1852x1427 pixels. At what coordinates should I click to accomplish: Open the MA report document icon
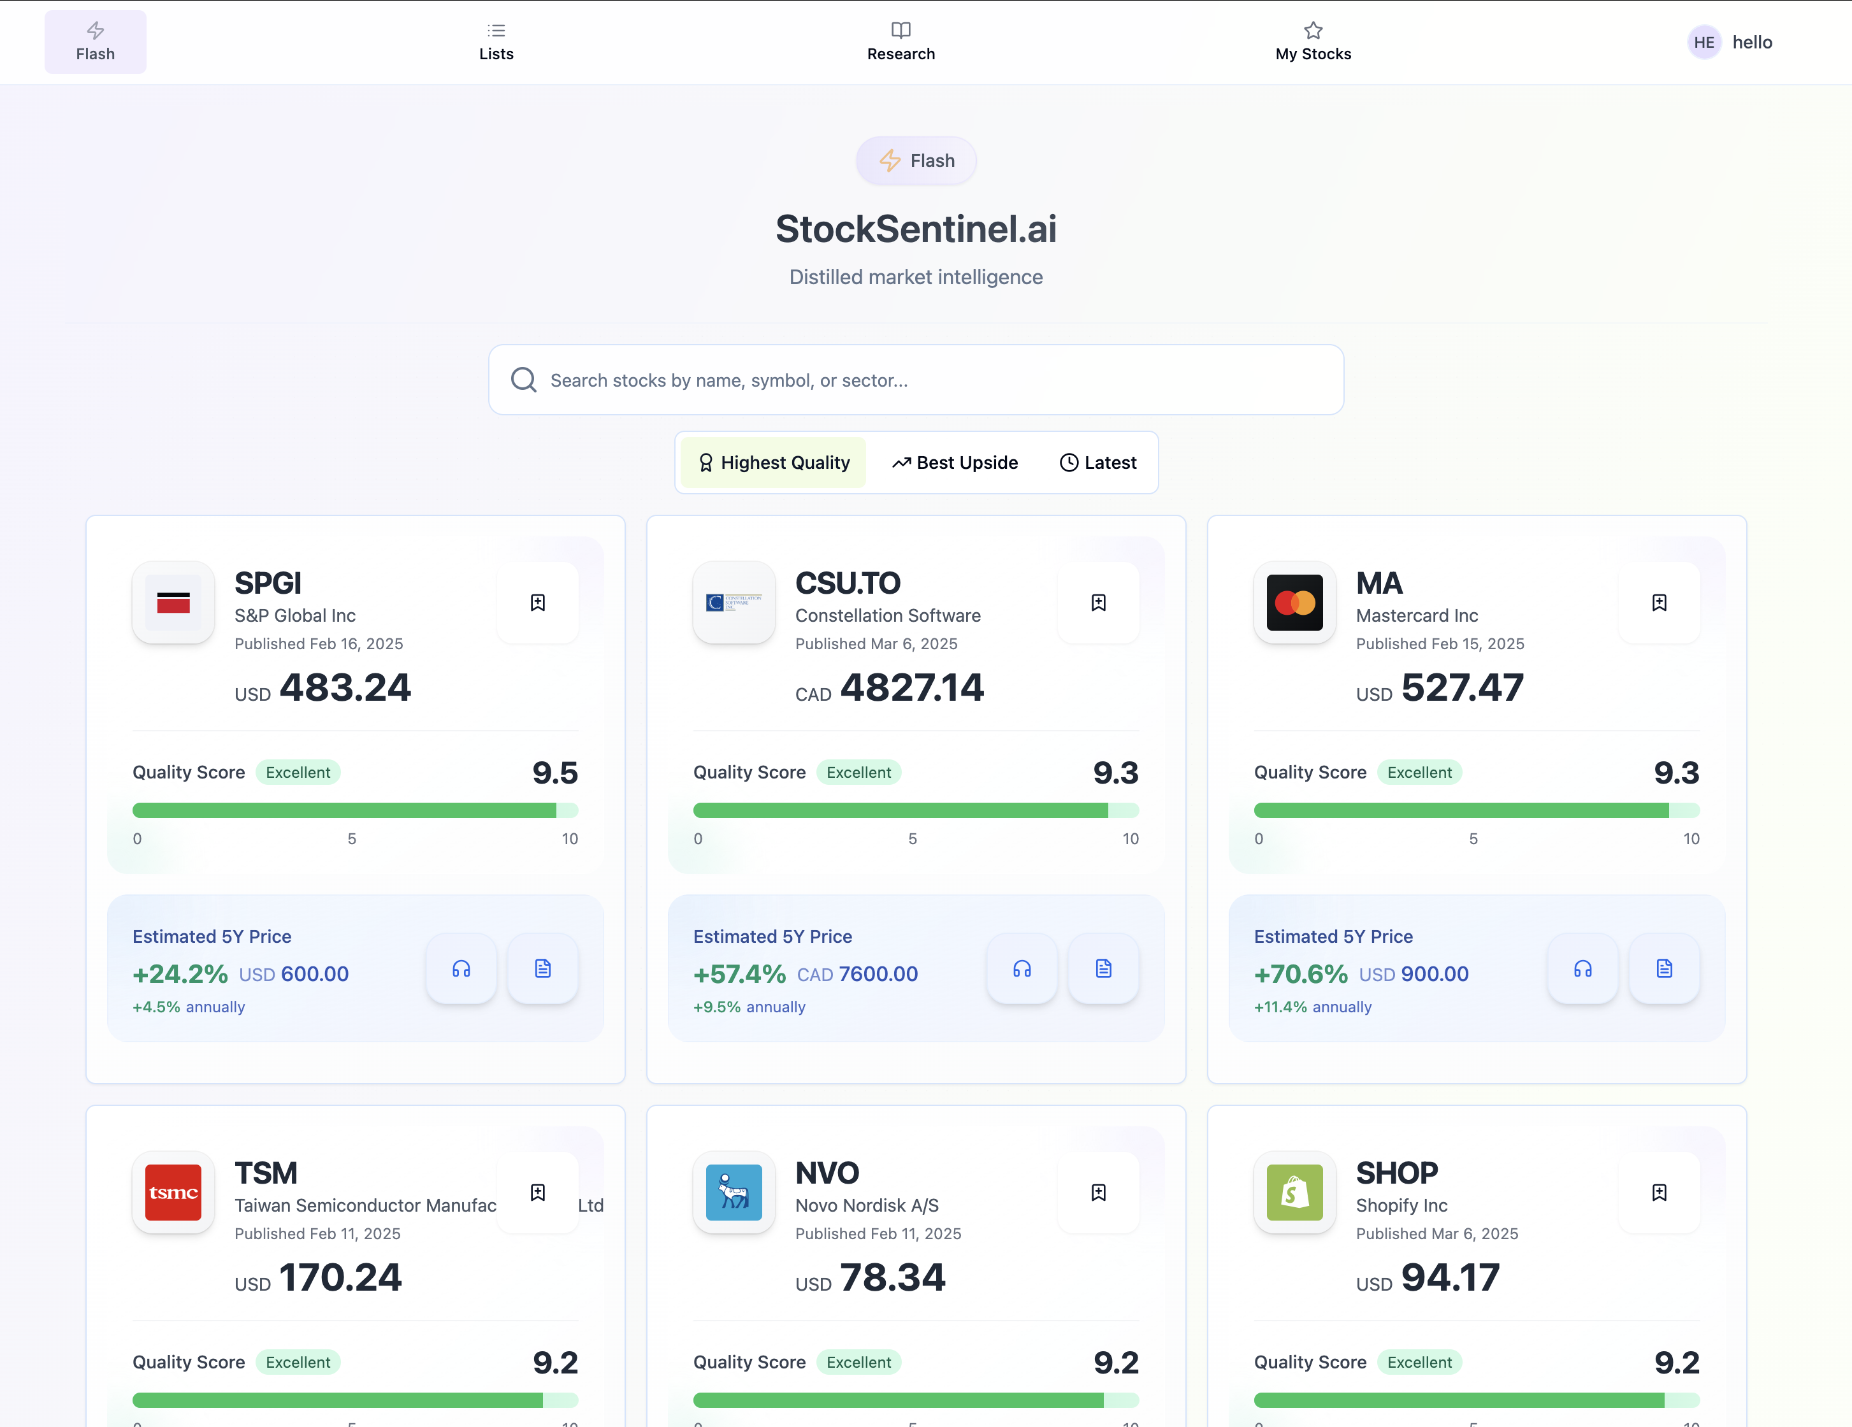(x=1664, y=968)
